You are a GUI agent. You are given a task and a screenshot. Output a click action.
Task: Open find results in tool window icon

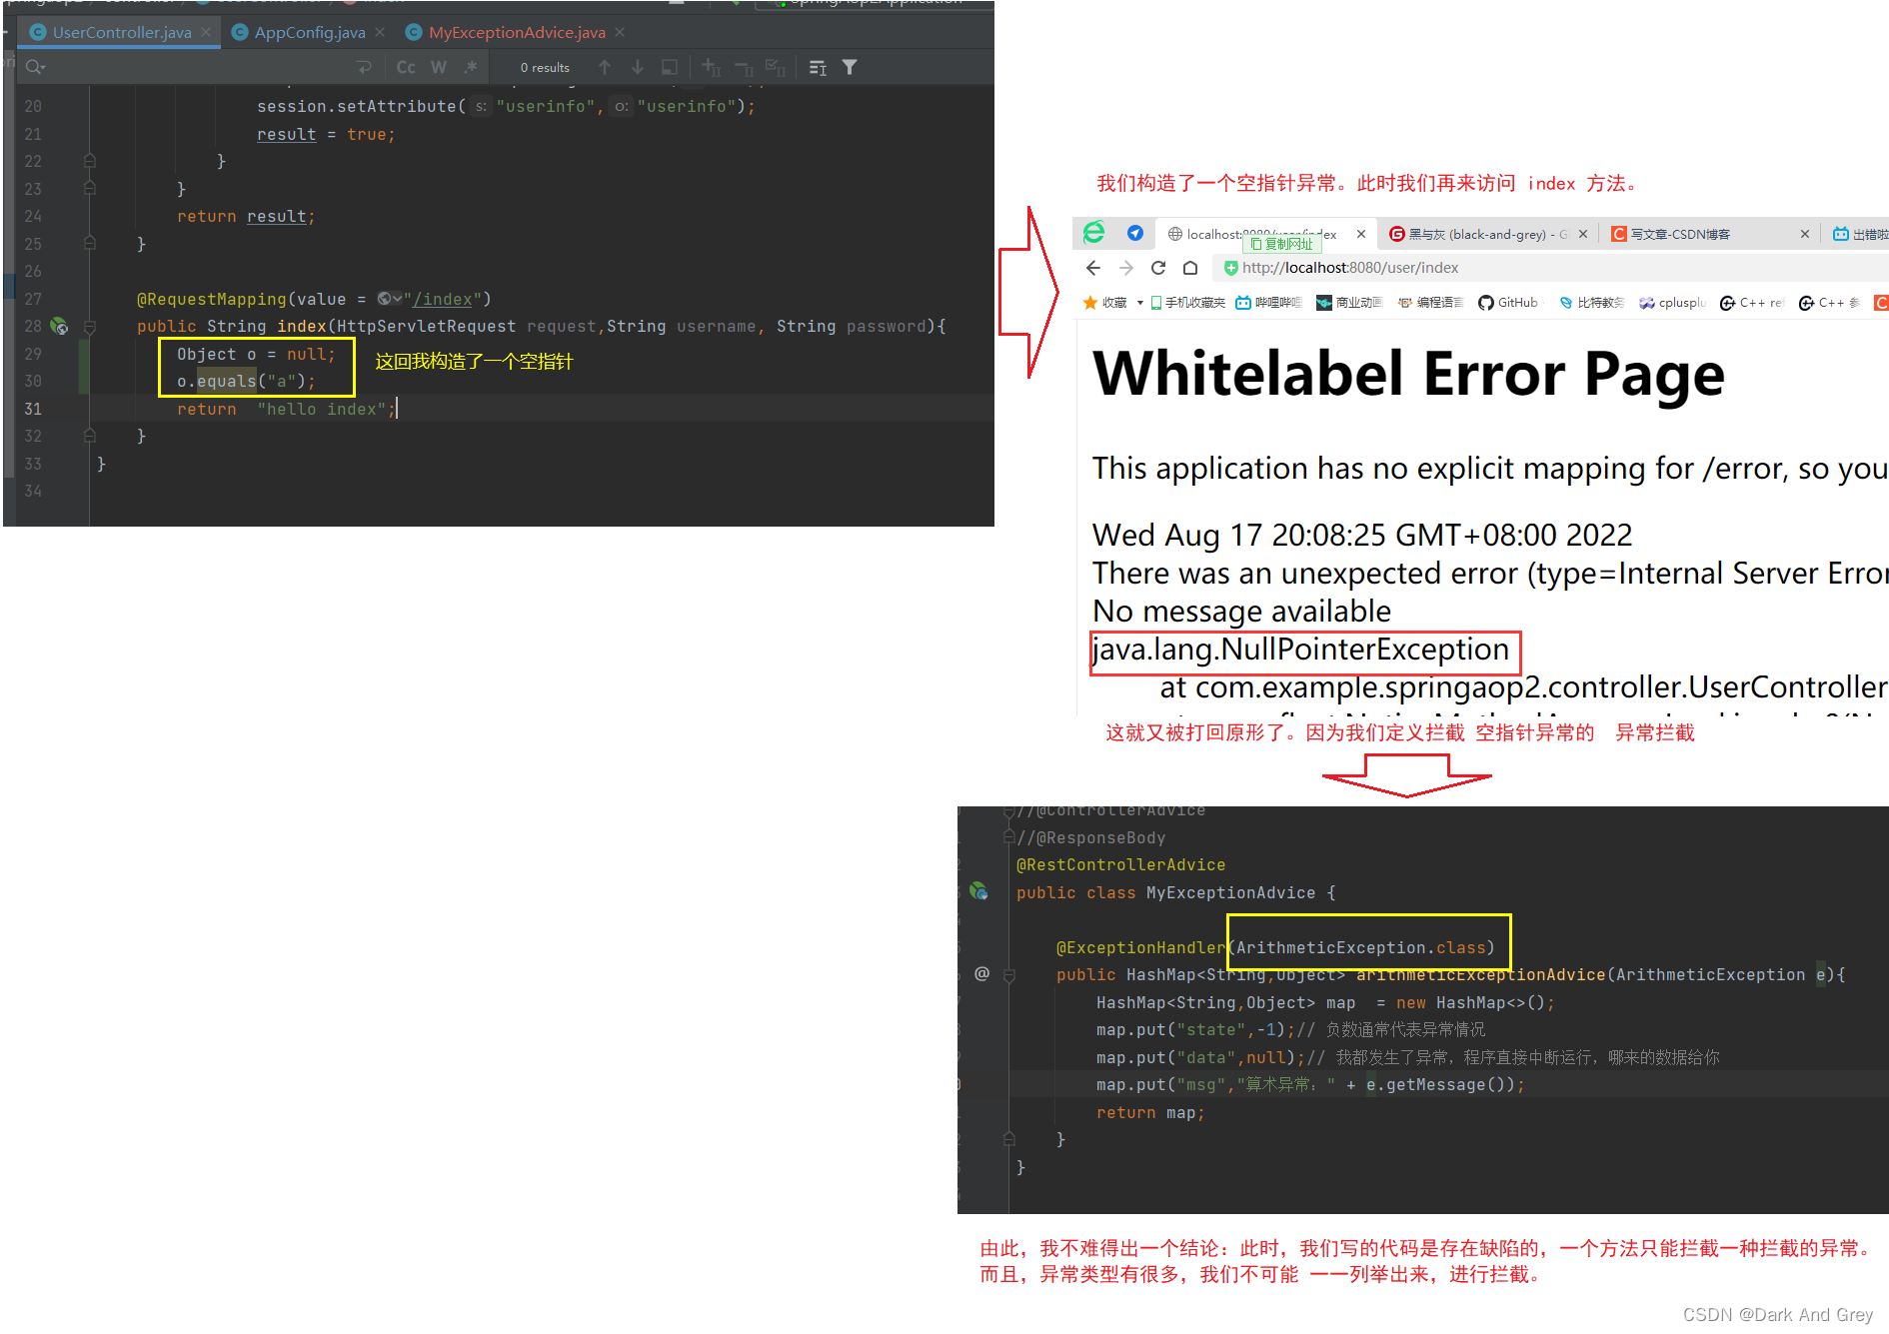point(818,67)
